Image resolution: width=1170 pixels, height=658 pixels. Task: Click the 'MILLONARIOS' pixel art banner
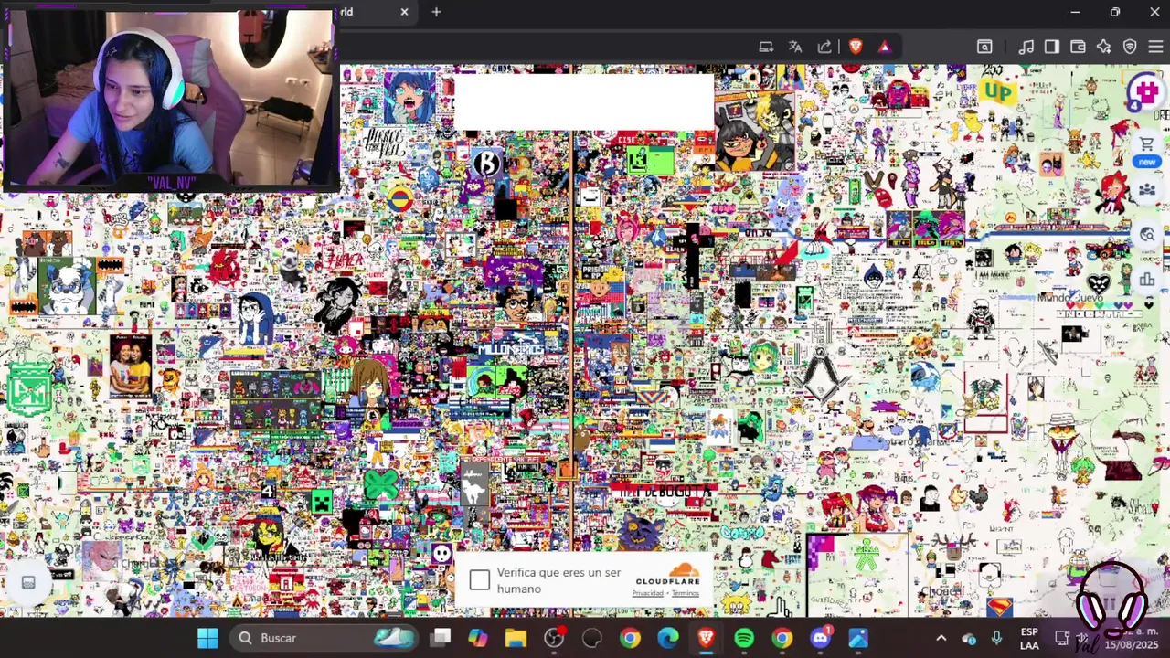click(x=511, y=349)
